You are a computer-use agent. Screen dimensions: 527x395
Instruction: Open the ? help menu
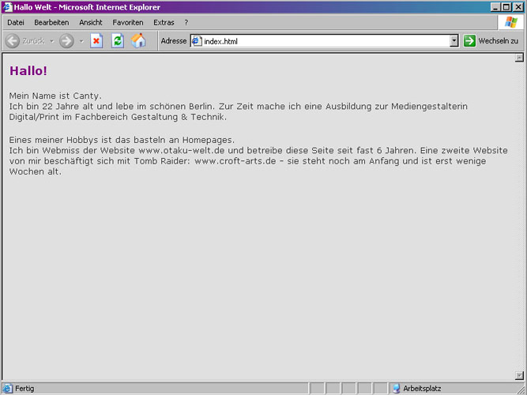click(x=186, y=23)
